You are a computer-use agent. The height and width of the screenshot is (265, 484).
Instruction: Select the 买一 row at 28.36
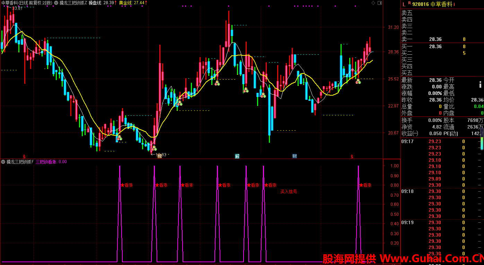pos(442,46)
